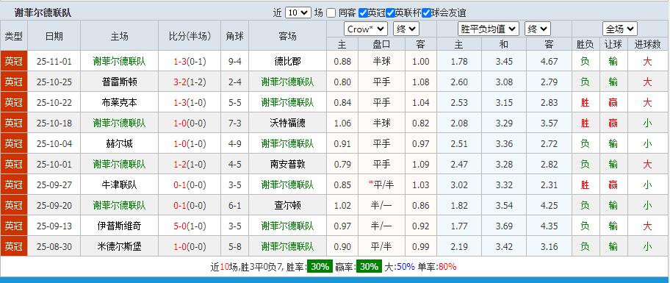Open 查尔顿 team link

click(287, 205)
